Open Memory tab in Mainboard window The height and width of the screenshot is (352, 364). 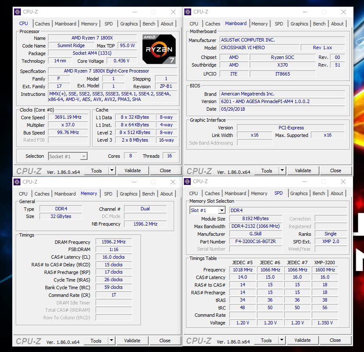tap(260, 24)
